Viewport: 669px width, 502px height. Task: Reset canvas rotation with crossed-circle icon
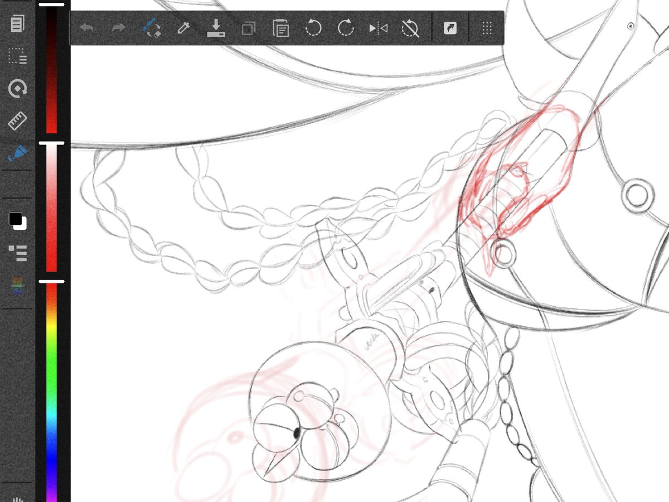[x=410, y=28]
